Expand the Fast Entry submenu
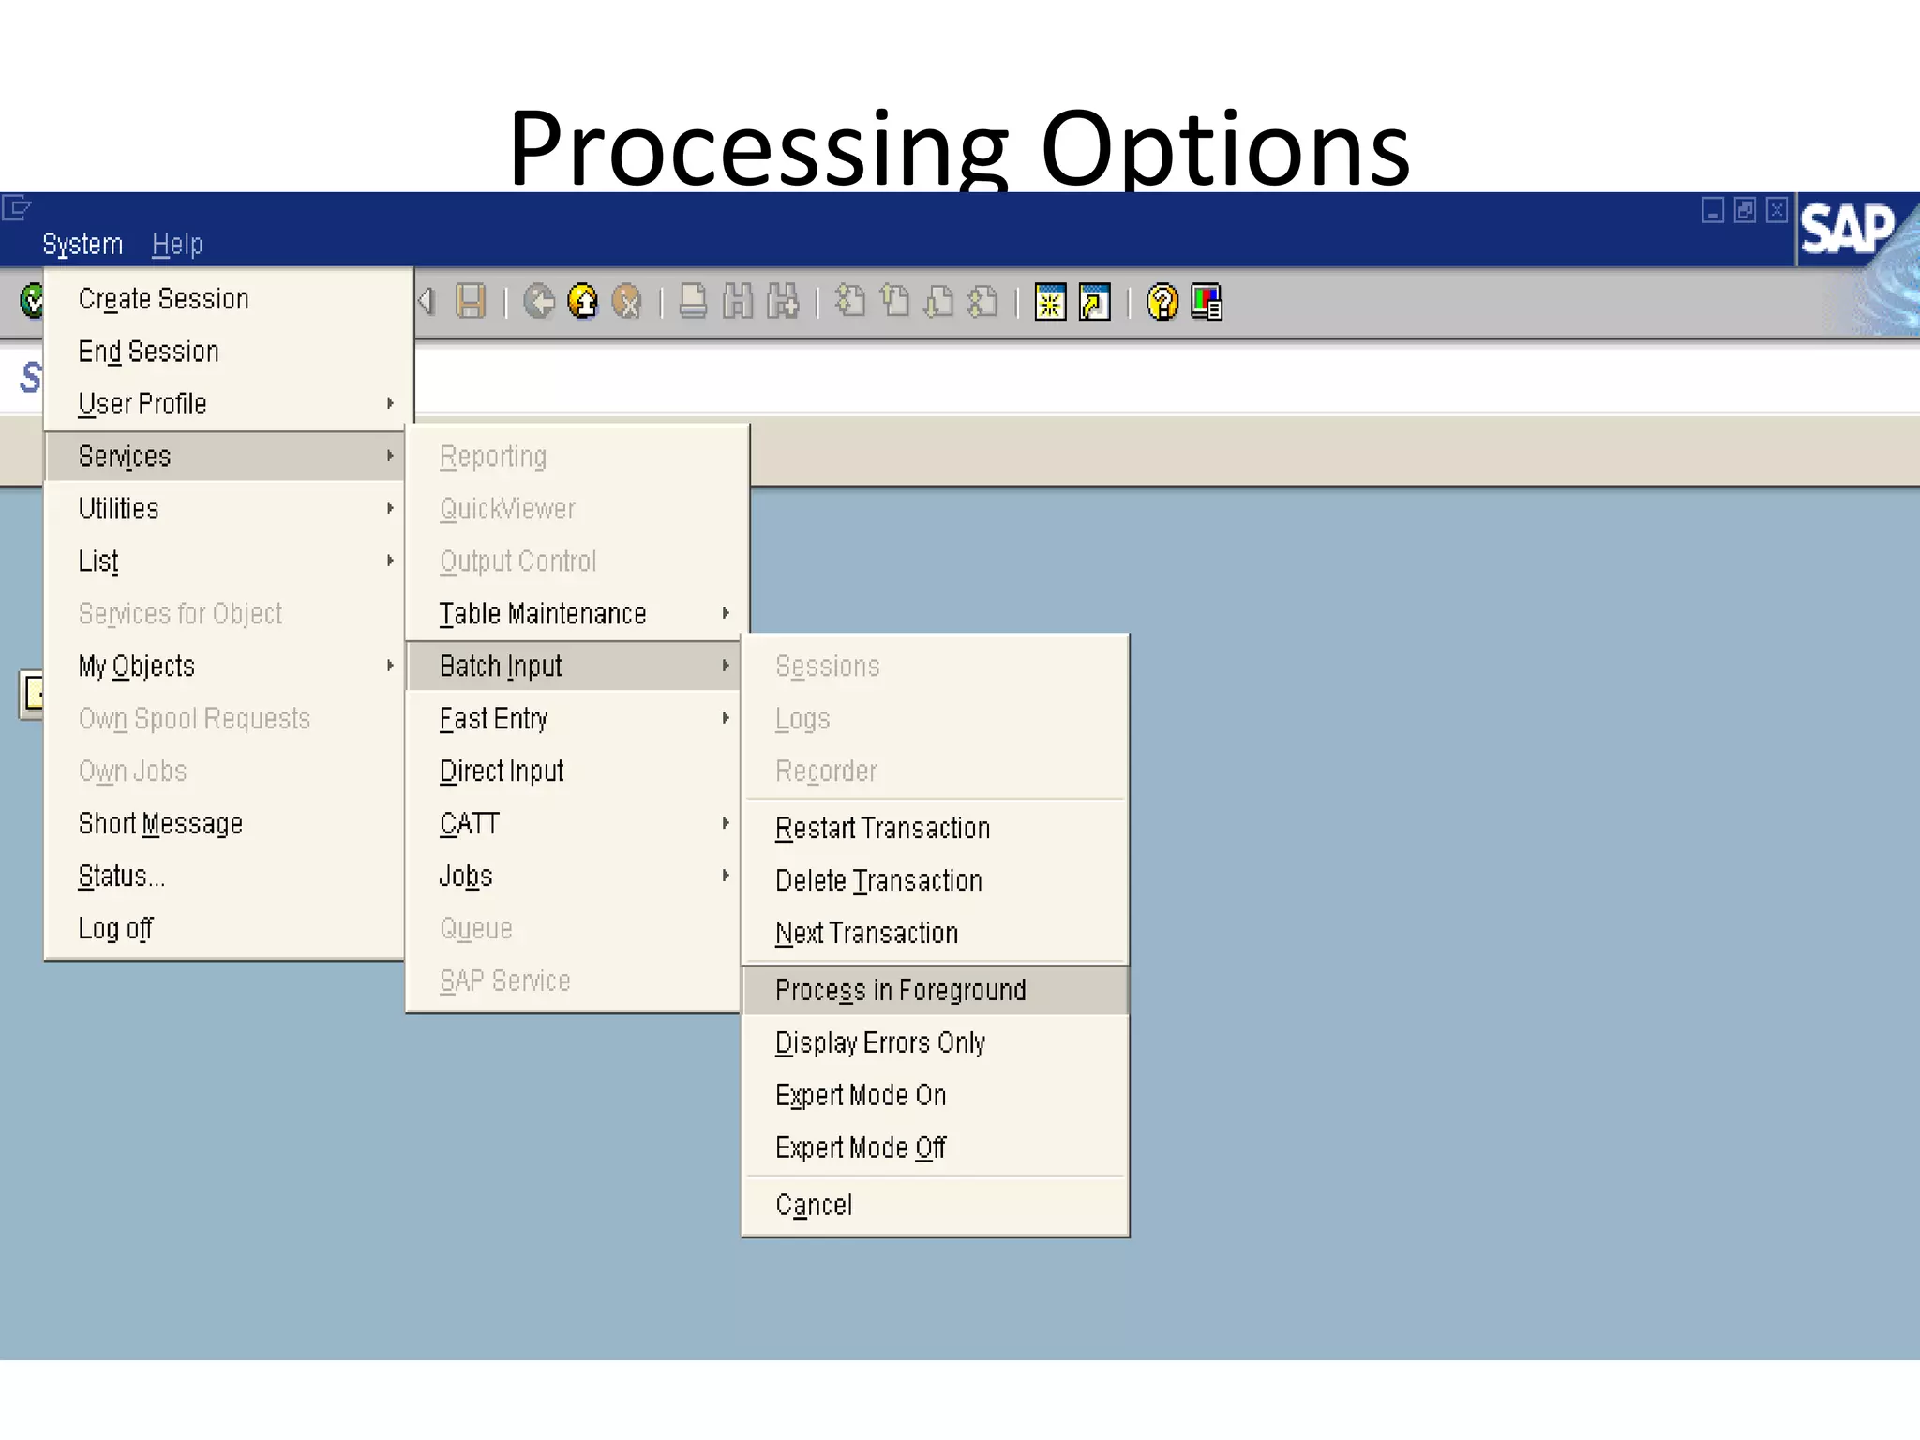Screen dimensions: 1920x1440 click(x=574, y=719)
